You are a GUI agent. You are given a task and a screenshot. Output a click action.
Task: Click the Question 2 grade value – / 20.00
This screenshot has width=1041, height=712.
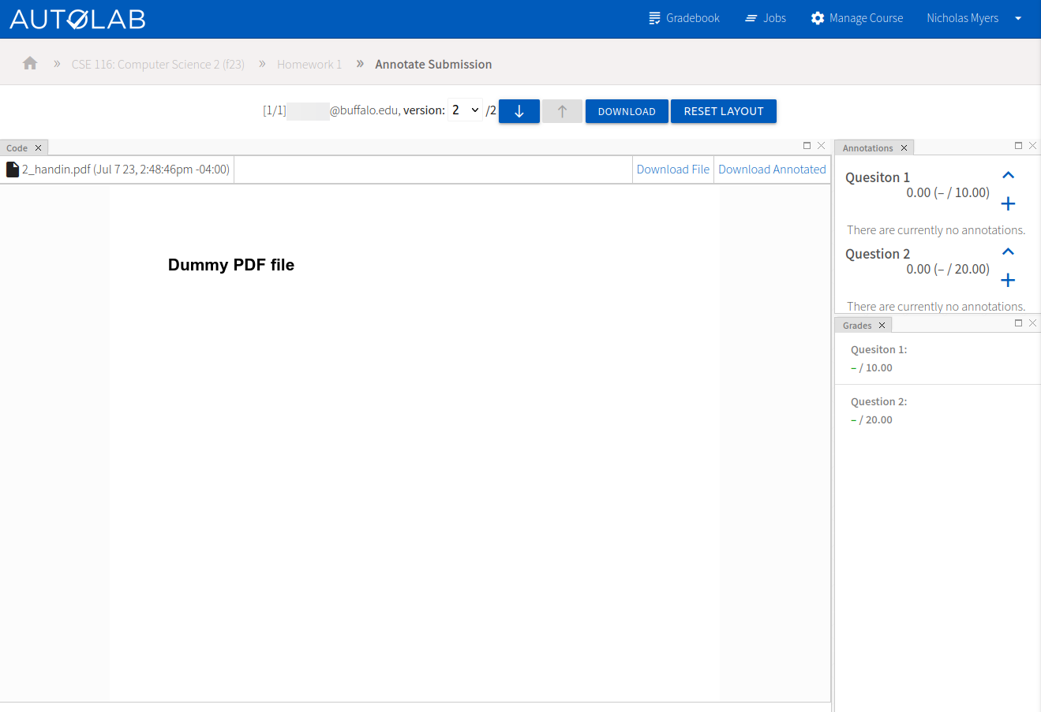pyautogui.click(x=871, y=420)
